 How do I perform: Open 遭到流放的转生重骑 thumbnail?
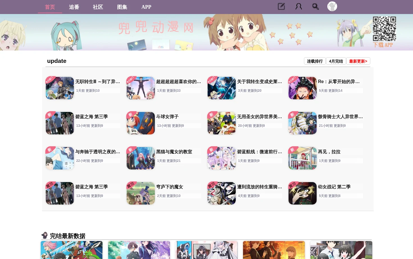point(222,193)
